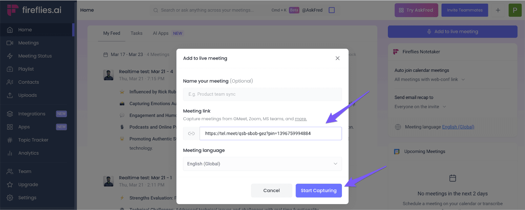The height and width of the screenshot is (210, 525).
Task: Click the Analytics bar chart icon
Action: 10,153
